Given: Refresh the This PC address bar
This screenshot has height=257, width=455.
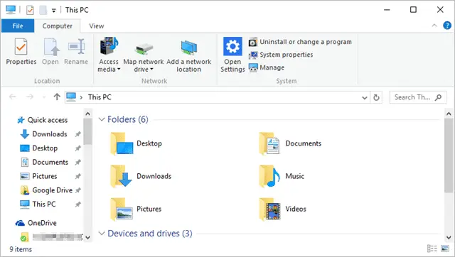Looking at the screenshot, I should [x=376, y=97].
